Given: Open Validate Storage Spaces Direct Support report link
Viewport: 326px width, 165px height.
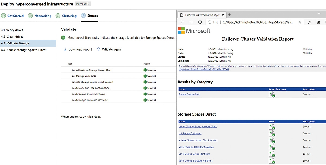Looking at the screenshot, I should 198,140.
